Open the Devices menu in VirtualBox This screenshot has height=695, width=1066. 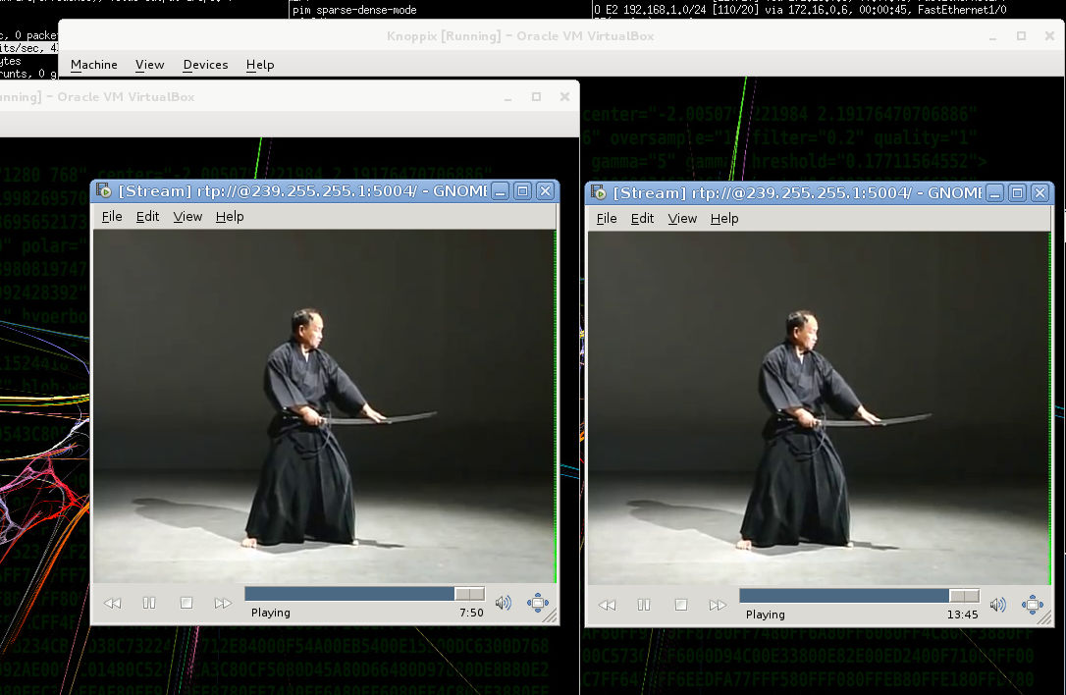(x=205, y=65)
